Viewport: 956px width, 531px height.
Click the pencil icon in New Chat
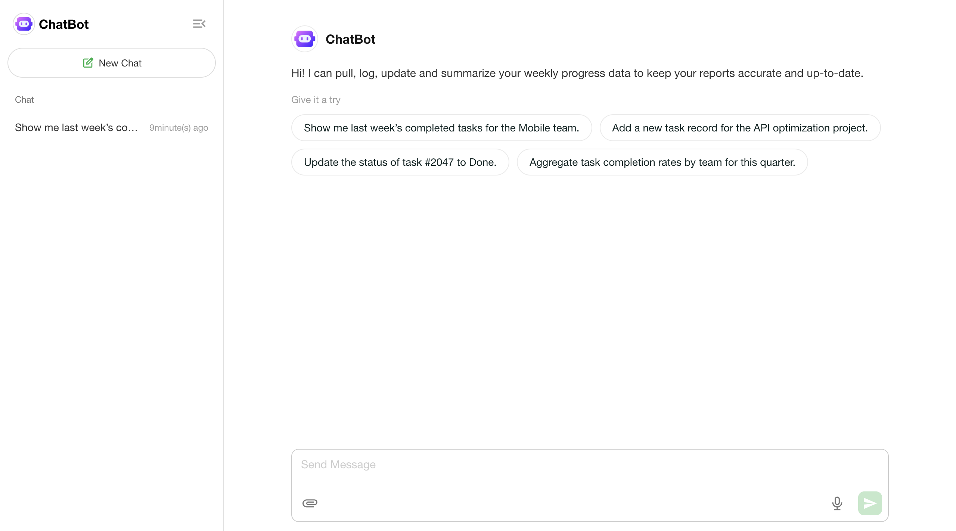(x=88, y=63)
